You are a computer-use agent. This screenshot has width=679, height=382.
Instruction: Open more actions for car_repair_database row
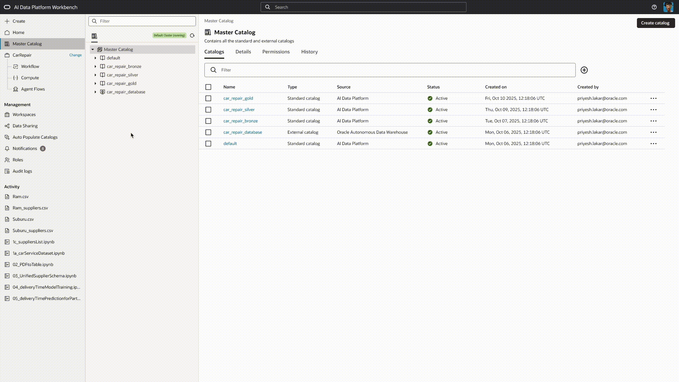pos(653,132)
